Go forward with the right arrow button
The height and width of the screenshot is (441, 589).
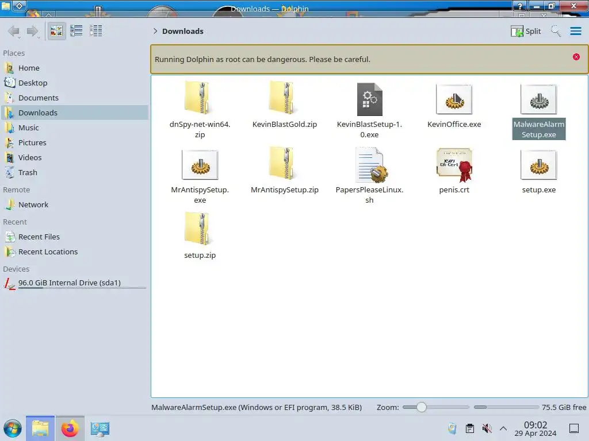click(33, 31)
